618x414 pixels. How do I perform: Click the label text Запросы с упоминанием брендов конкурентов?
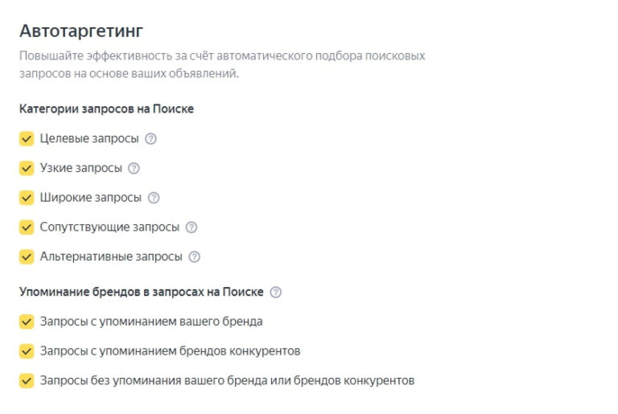coord(170,351)
